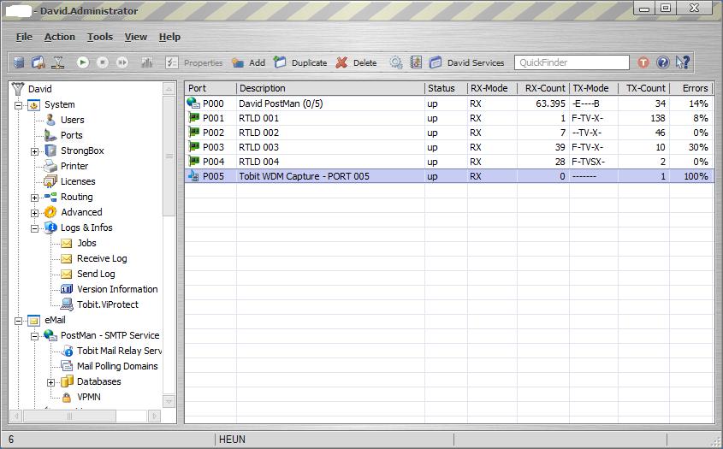The image size is (723, 449).
Task: Collapse the System tree node
Action: pyautogui.click(x=19, y=105)
